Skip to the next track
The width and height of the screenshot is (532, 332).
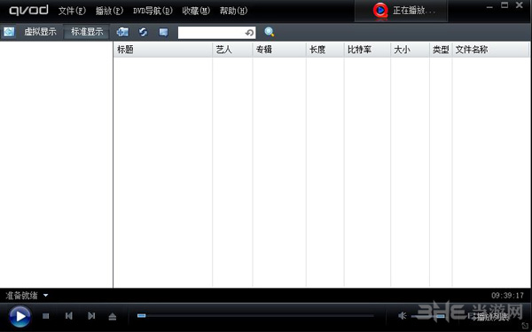coord(91,316)
